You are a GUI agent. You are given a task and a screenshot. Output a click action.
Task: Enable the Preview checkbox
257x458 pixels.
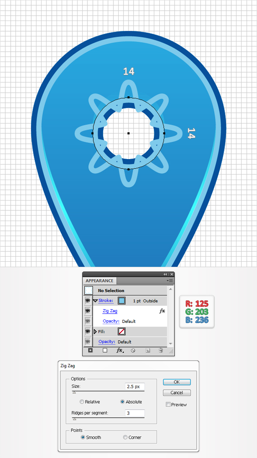click(168, 405)
